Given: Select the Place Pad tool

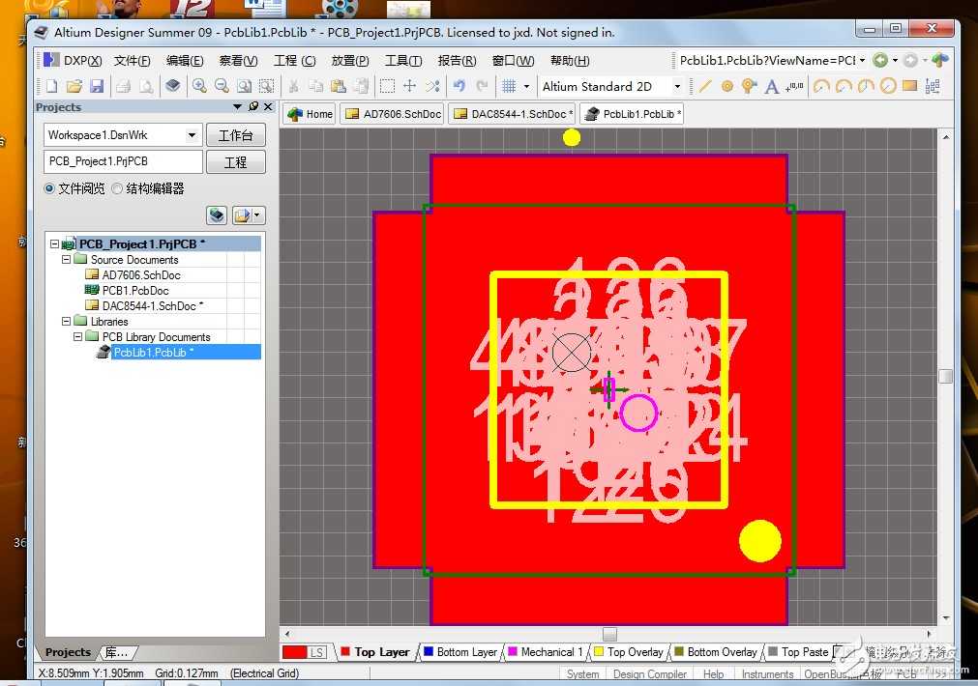Looking at the screenshot, I should pyautogui.click(x=727, y=86).
